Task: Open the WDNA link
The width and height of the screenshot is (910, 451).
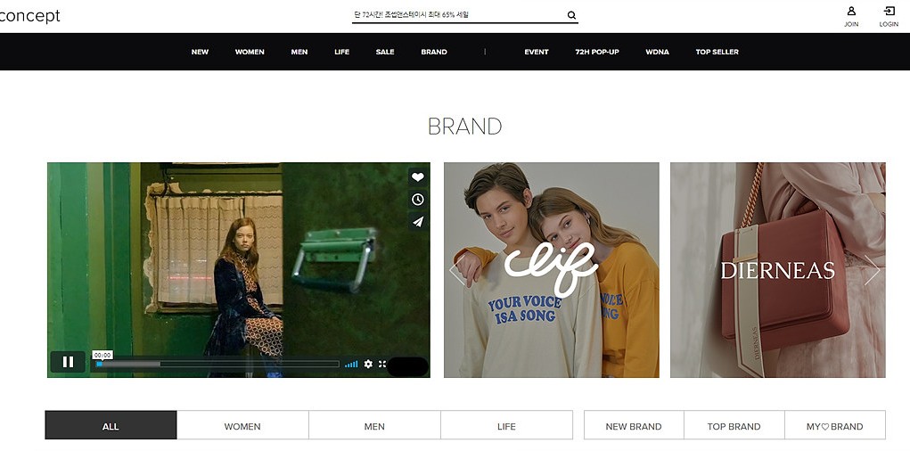Action: (x=657, y=52)
